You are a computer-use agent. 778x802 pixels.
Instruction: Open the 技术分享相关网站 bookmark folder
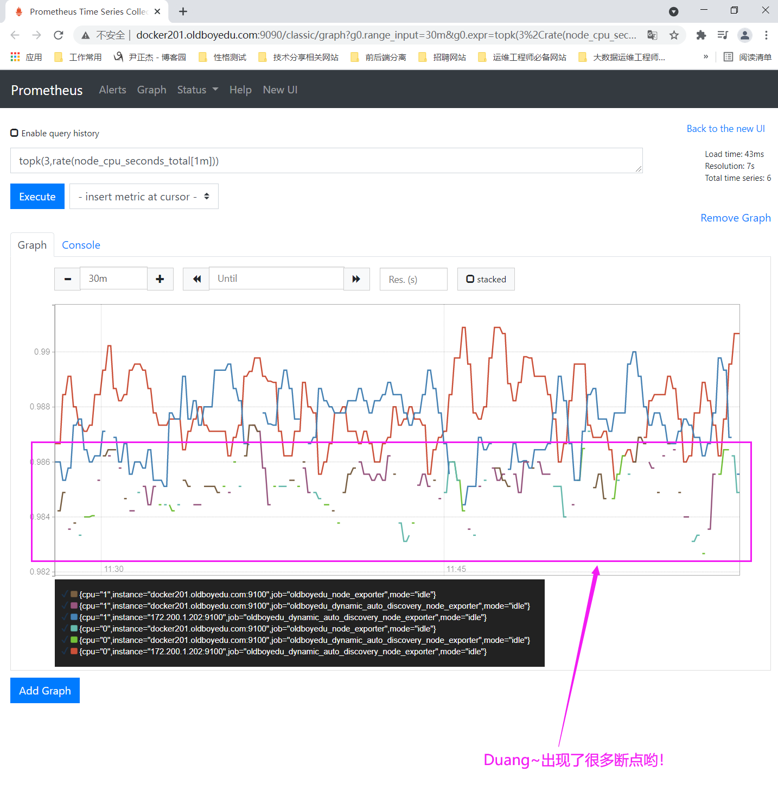click(x=298, y=57)
